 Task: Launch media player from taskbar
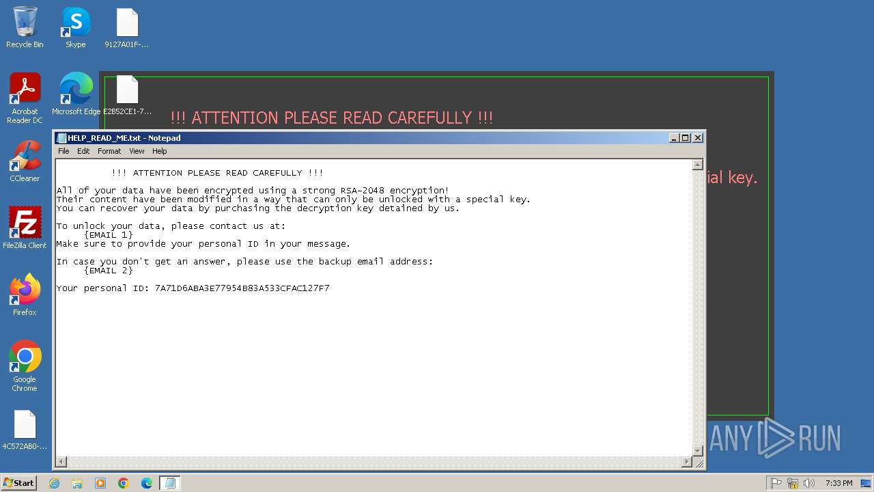click(x=100, y=483)
